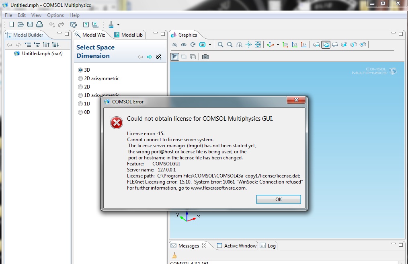Click Model Builder Collapse All list icon
Viewport: 408px width, 264px height.
coord(28,45)
